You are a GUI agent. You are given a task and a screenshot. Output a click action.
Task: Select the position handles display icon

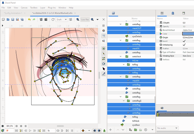pos(104,49)
